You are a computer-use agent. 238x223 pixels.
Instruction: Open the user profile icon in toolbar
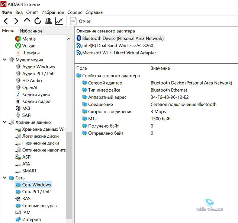pos(48,21)
